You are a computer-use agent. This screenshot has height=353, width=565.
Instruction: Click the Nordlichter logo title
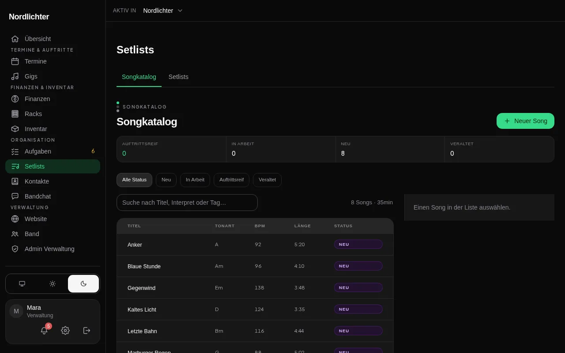(29, 17)
